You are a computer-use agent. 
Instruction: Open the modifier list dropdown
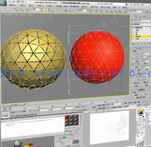(141, 24)
